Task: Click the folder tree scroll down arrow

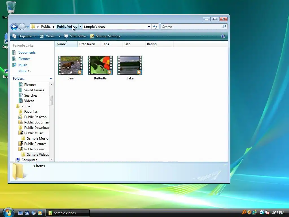Action: 51,159
